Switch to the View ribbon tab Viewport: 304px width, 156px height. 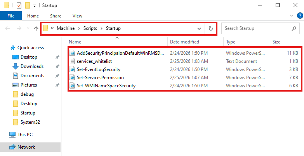[x=77, y=16]
